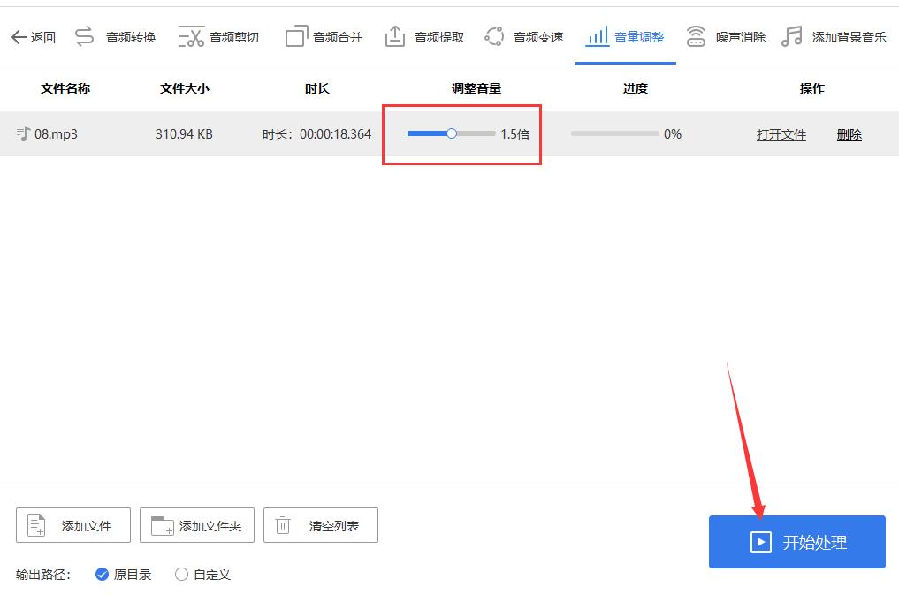Open file via 打开文件 link

click(x=781, y=133)
